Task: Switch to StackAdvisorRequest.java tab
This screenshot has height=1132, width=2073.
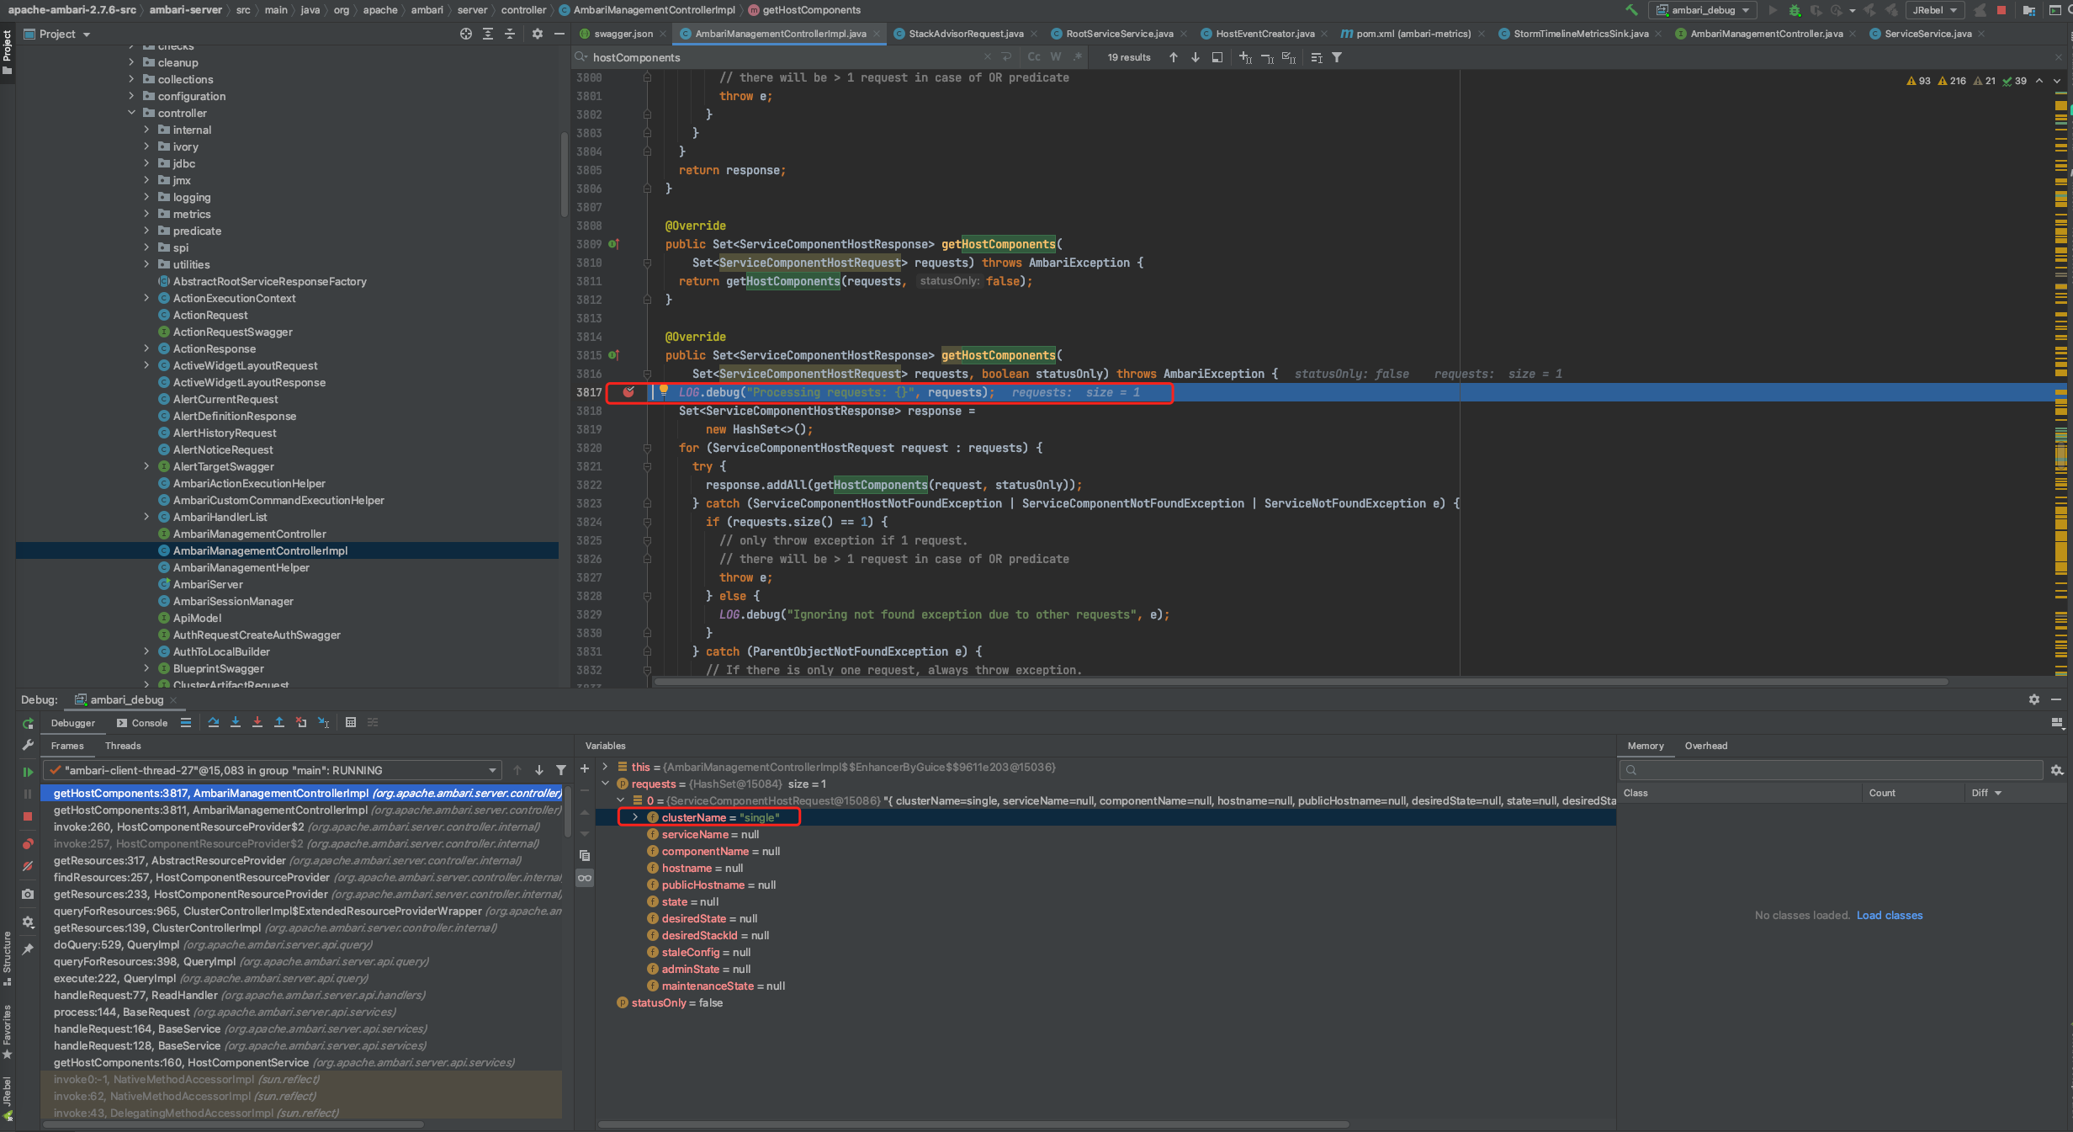Action: [x=965, y=34]
